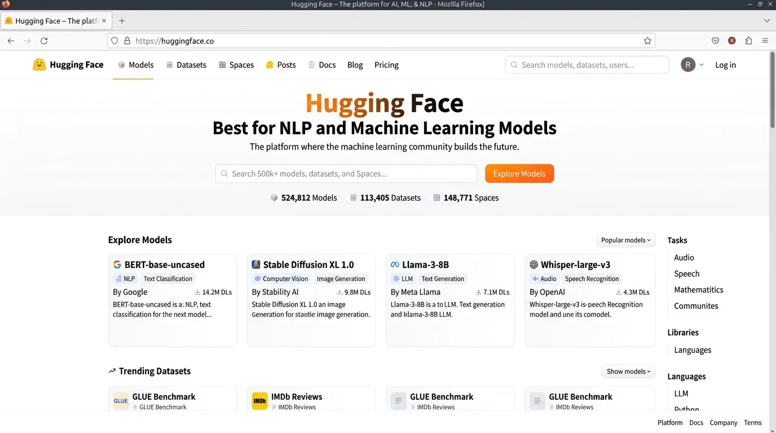The height and width of the screenshot is (433, 776).
Task: Click the Google logo on BERT card
Action: [x=117, y=264]
